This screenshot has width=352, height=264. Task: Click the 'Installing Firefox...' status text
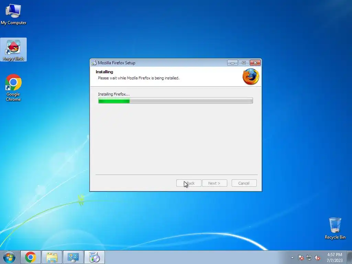tap(114, 94)
